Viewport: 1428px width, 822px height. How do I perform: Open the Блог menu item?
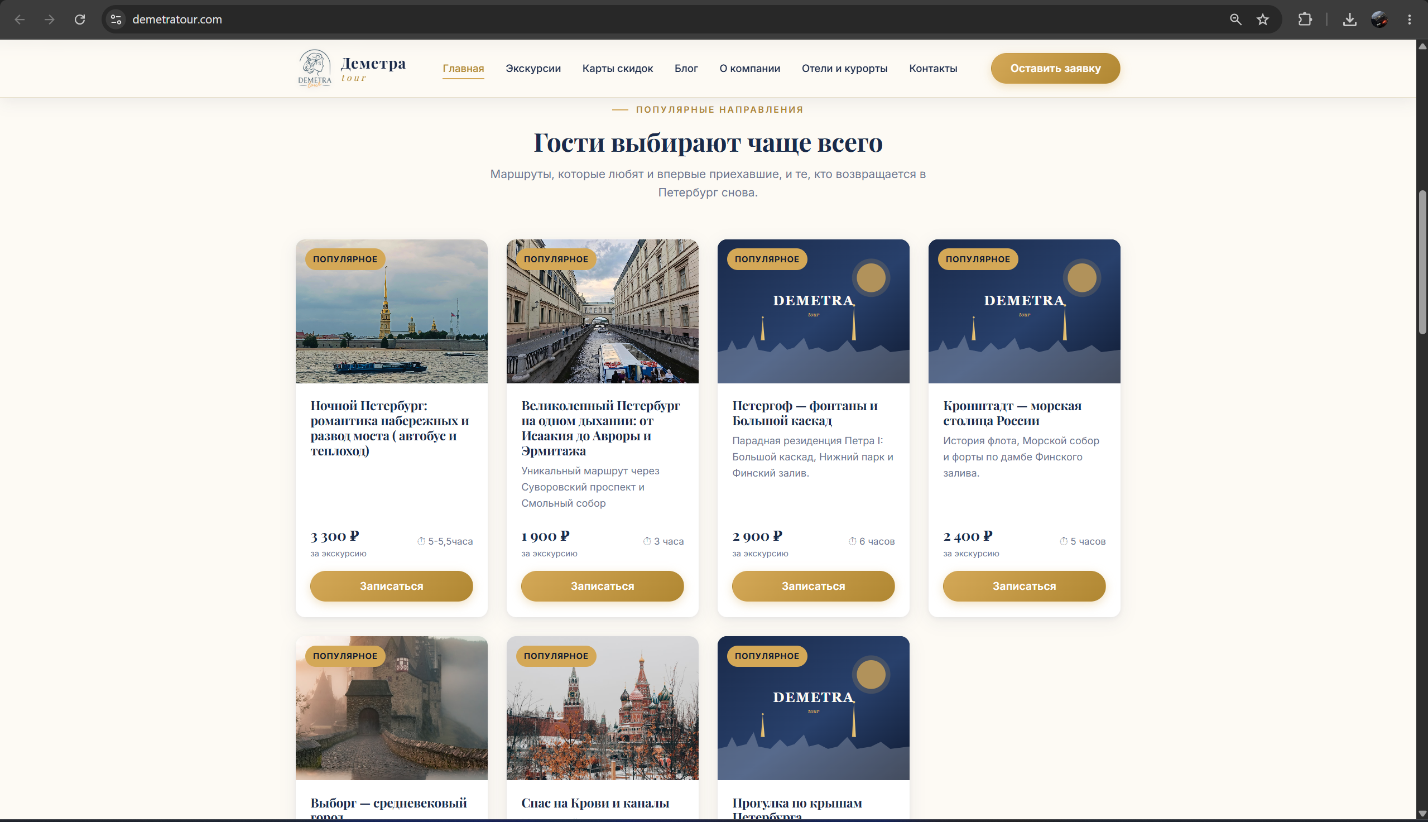point(686,68)
